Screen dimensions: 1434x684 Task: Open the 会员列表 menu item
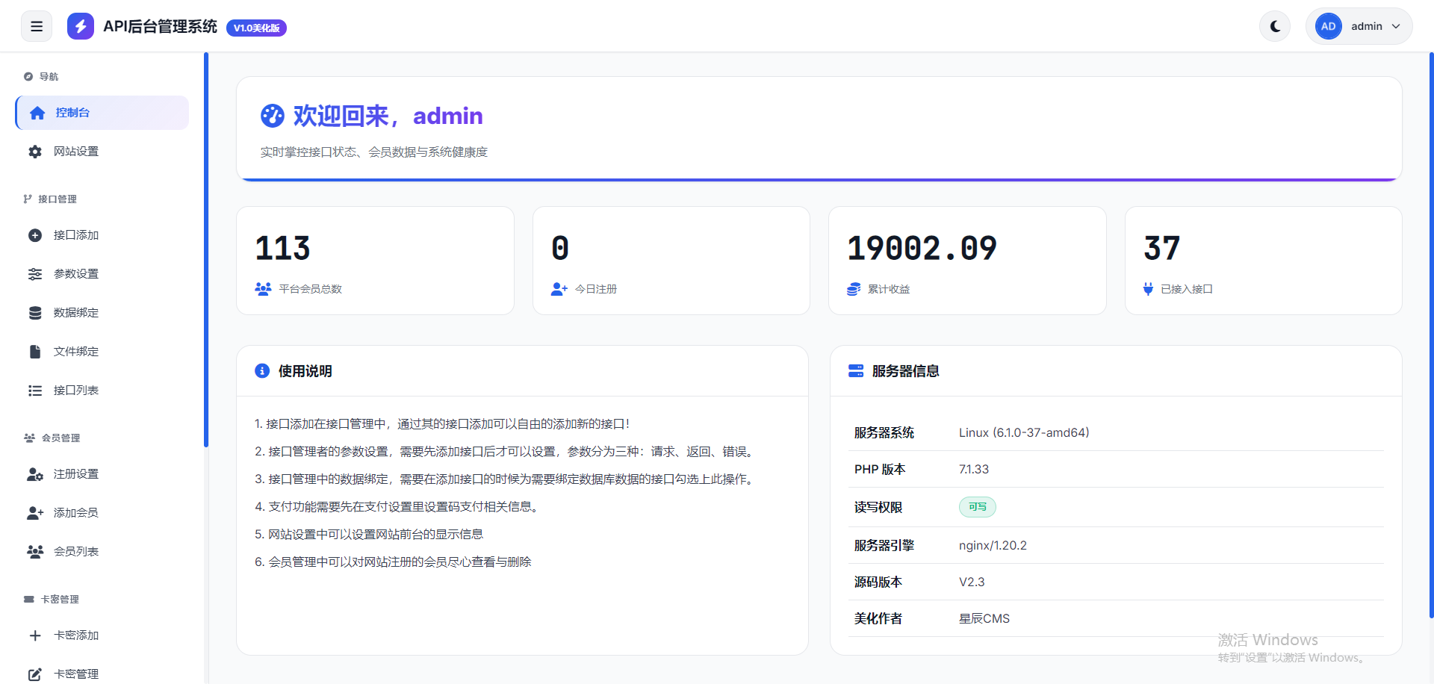pos(76,552)
